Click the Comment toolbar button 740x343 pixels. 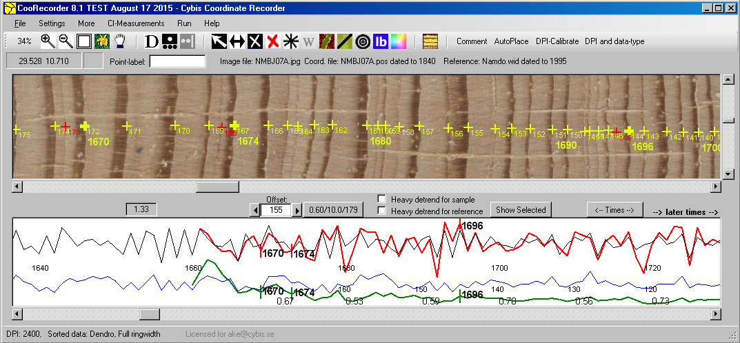[472, 41]
